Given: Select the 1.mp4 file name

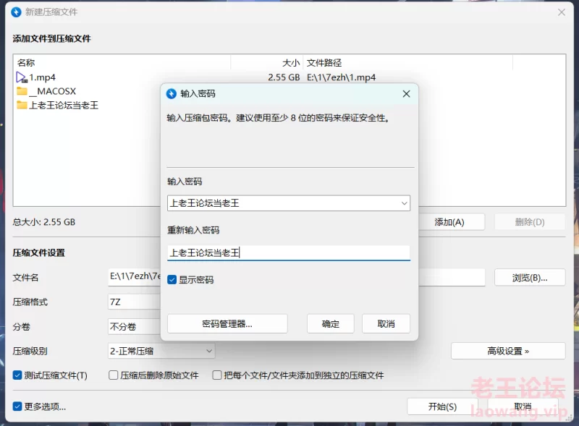Looking at the screenshot, I should (x=42, y=77).
